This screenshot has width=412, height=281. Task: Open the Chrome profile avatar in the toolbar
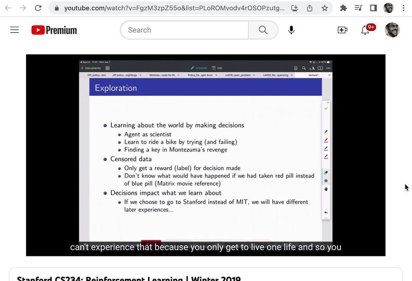click(388, 8)
